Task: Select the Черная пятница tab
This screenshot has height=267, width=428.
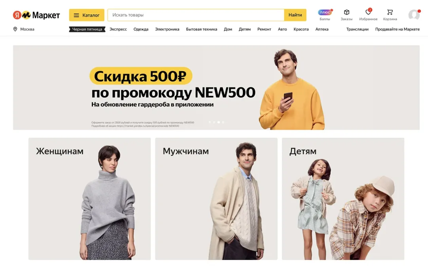Action: (x=87, y=29)
